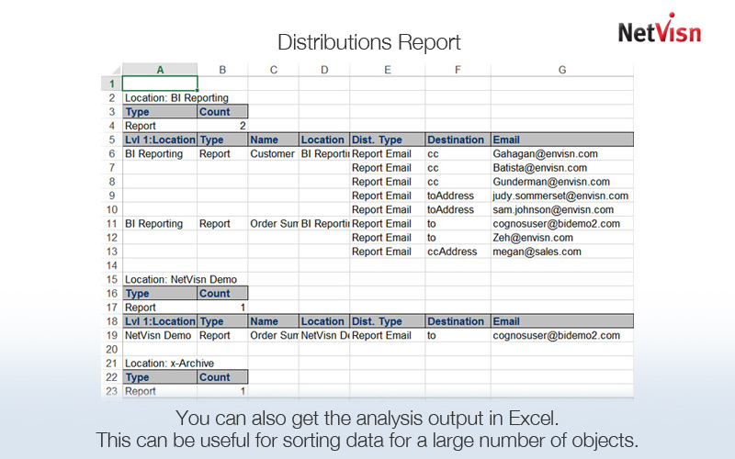Click column A header
735x459 pixels.
(x=160, y=70)
